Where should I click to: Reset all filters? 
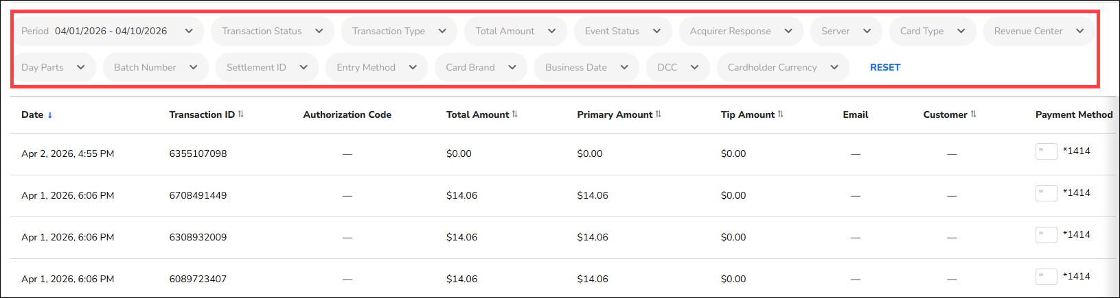(x=884, y=68)
